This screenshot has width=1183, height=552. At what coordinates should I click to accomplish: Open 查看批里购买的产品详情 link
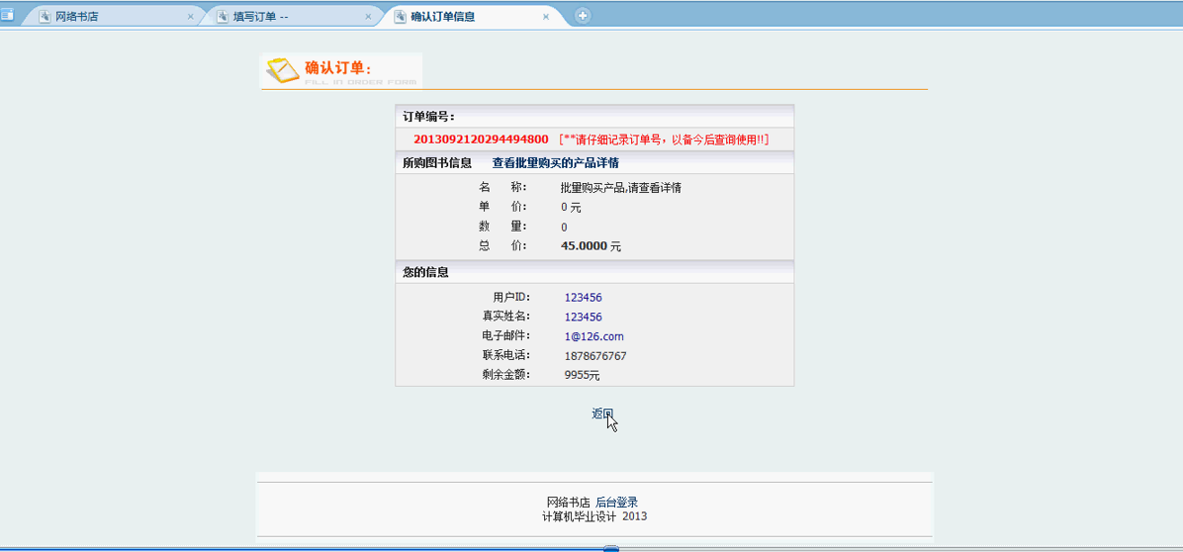556,163
